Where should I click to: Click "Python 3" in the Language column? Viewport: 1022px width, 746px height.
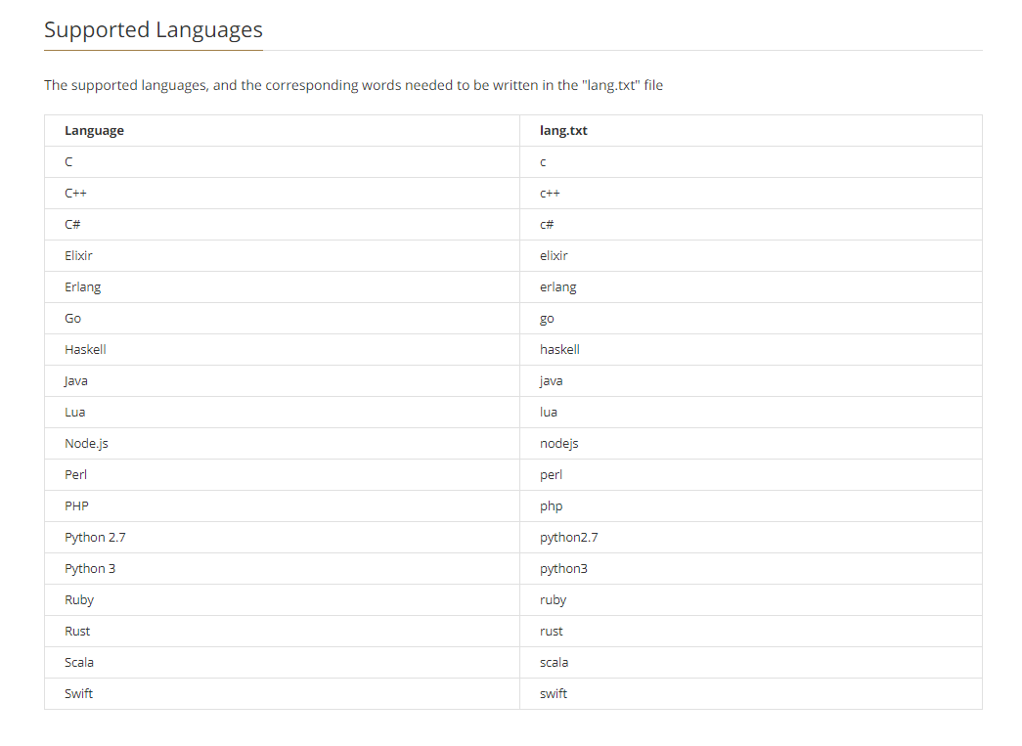(90, 569)
